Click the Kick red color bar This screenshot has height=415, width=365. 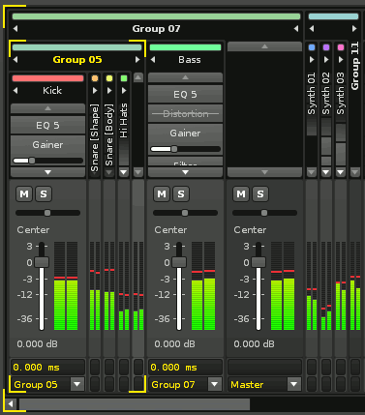47,78
